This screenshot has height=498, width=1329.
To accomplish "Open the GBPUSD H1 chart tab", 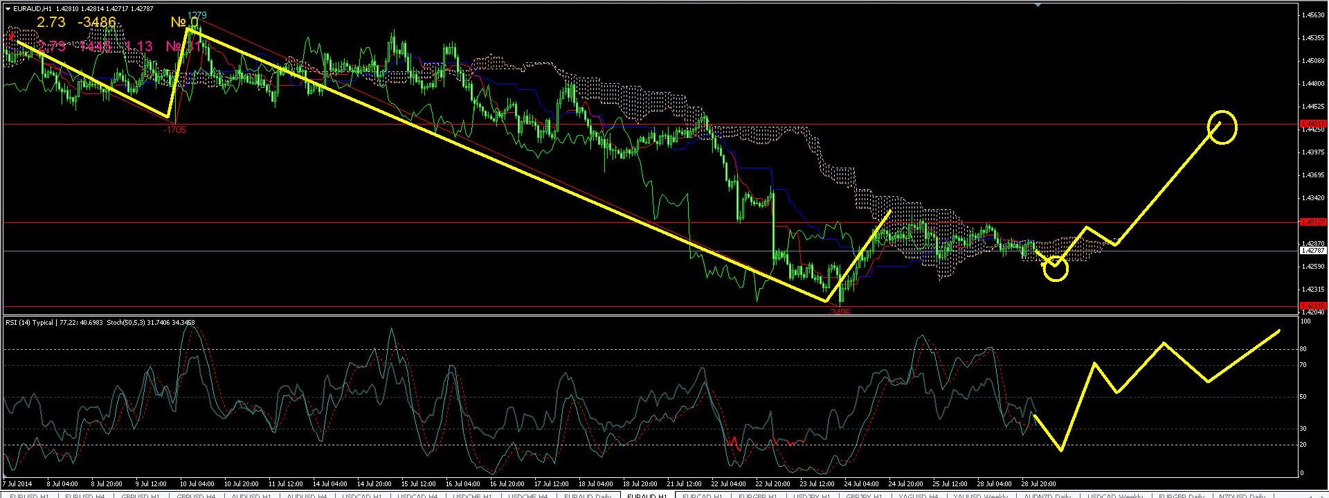I will pos(141,495).
